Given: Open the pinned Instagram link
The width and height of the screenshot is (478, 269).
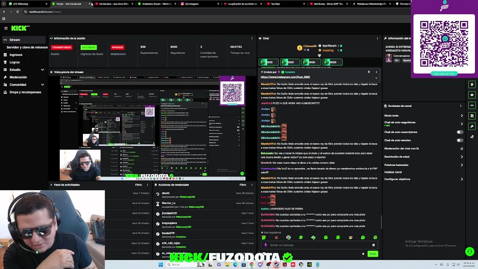Looking at the screenshot, I should click(x=285, y=77).
